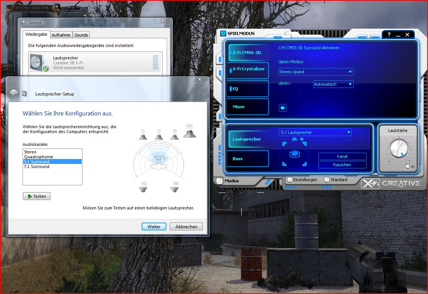Screen dimensions: 428x294
Task: Click the Modus icon button
Action: tap(219, 181)
